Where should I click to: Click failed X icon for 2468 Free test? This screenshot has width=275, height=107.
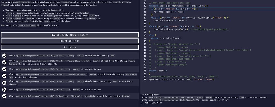(4, 83)
